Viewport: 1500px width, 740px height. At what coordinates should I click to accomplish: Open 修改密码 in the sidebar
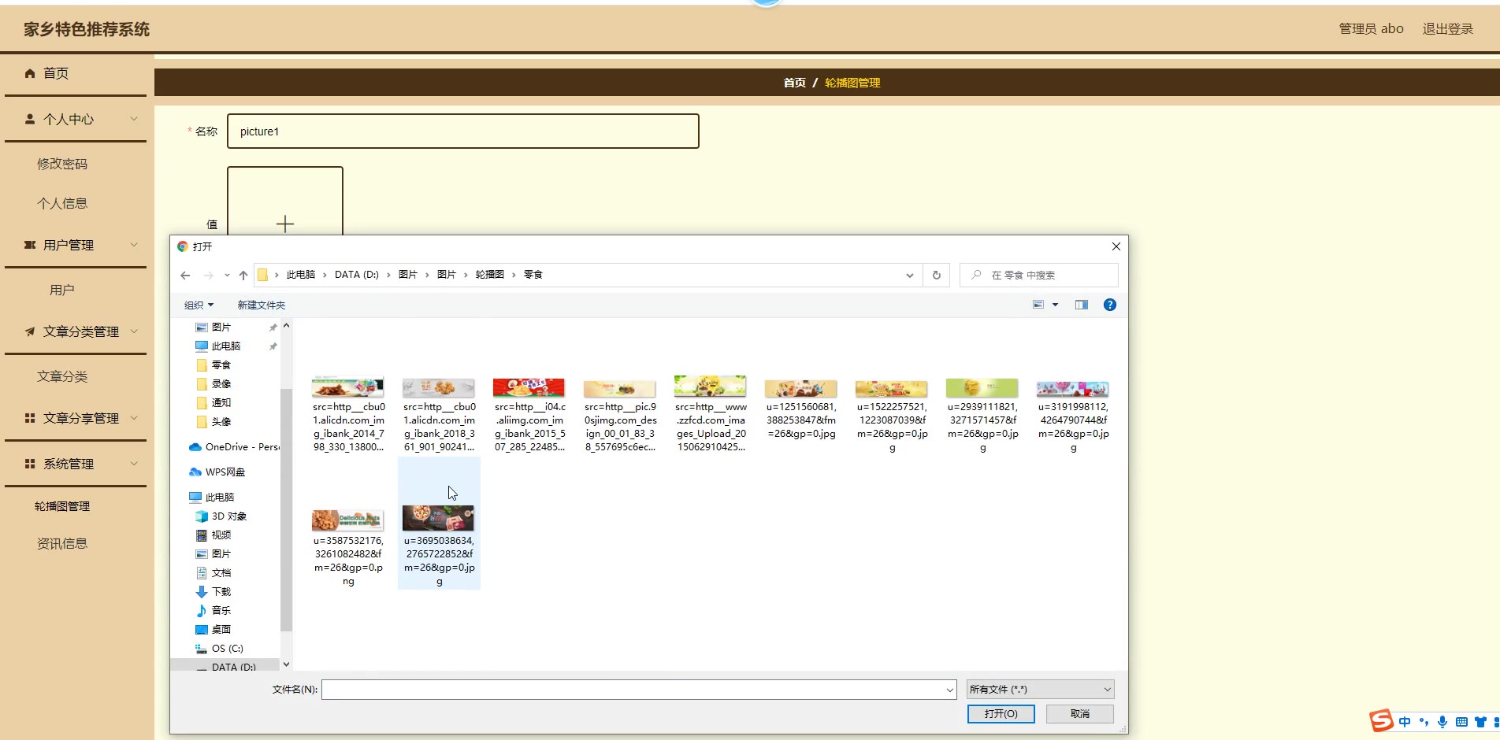[62, 164]
